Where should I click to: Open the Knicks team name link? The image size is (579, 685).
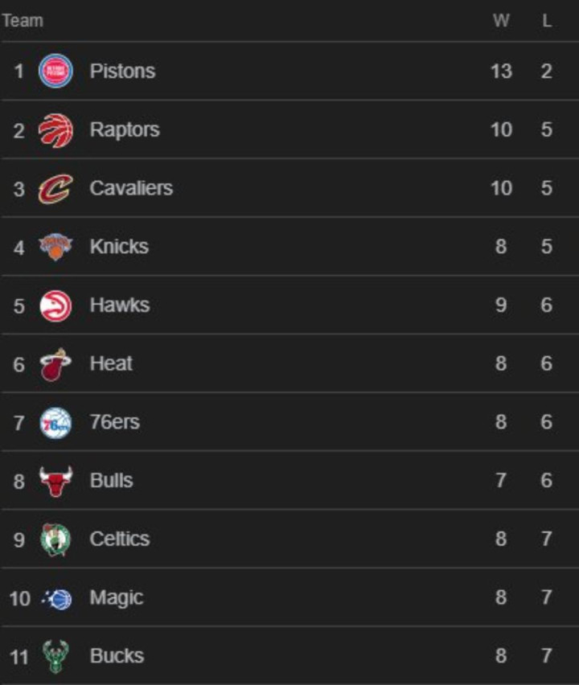(119, 247)
